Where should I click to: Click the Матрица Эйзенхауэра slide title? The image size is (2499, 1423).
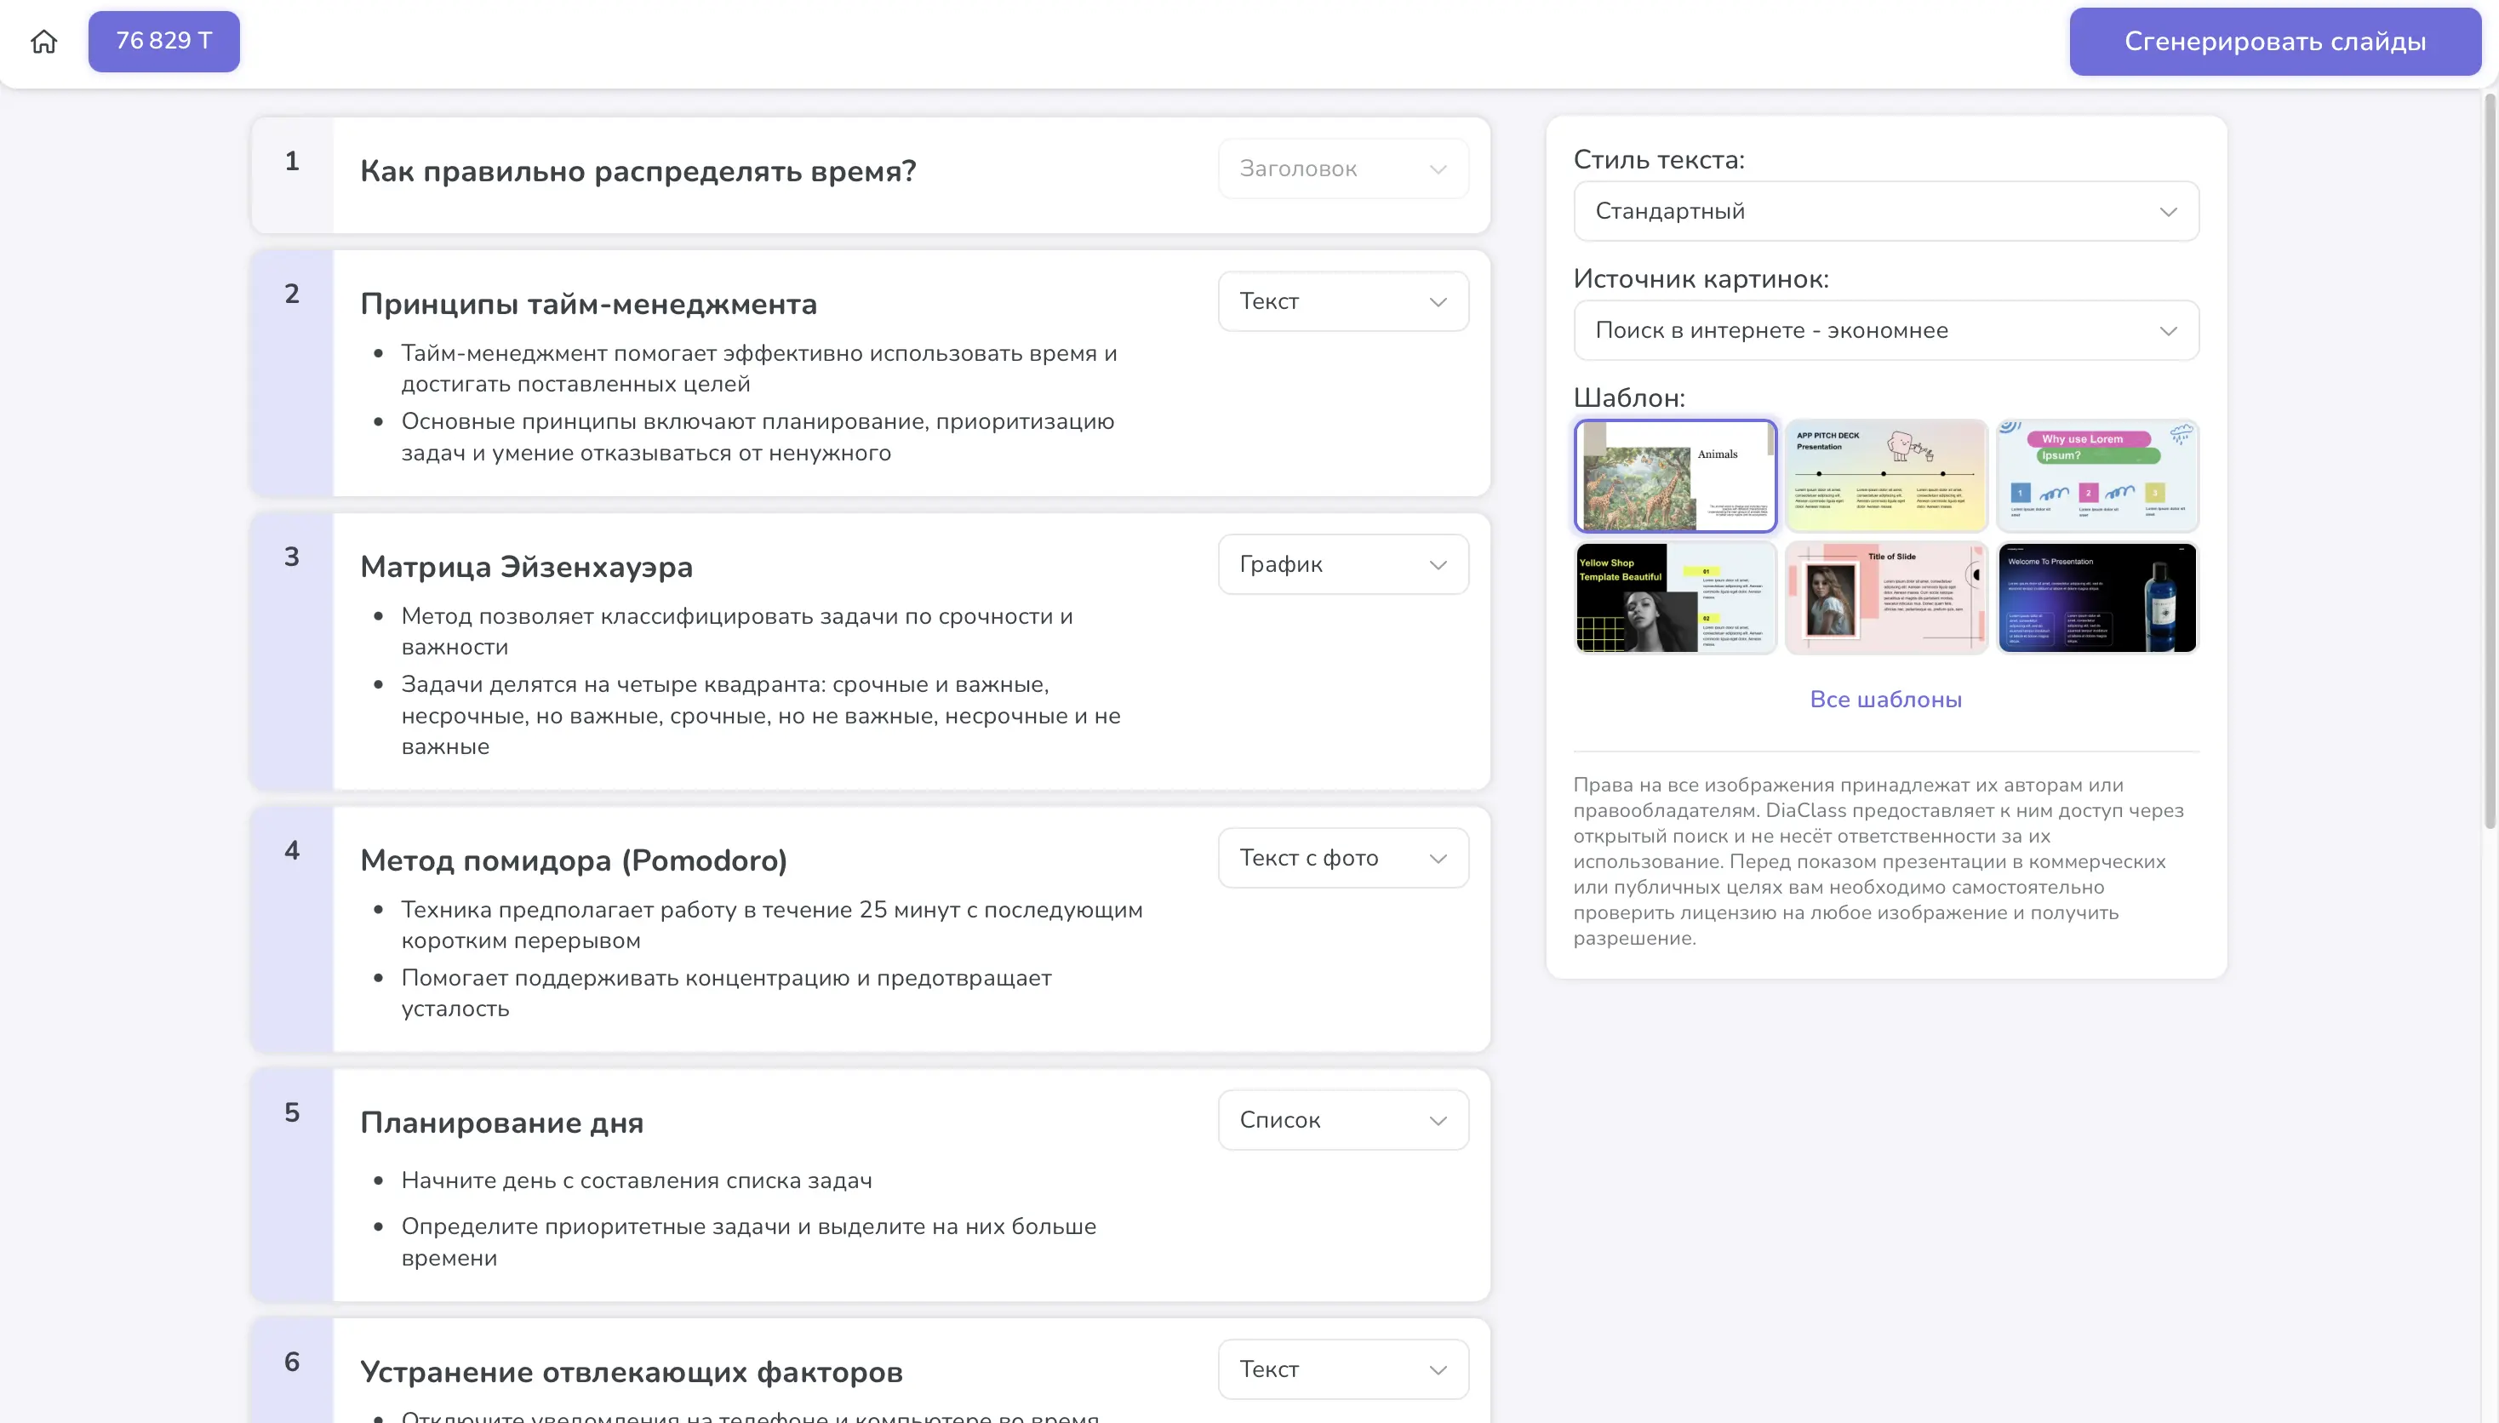[x=526, y=567]
